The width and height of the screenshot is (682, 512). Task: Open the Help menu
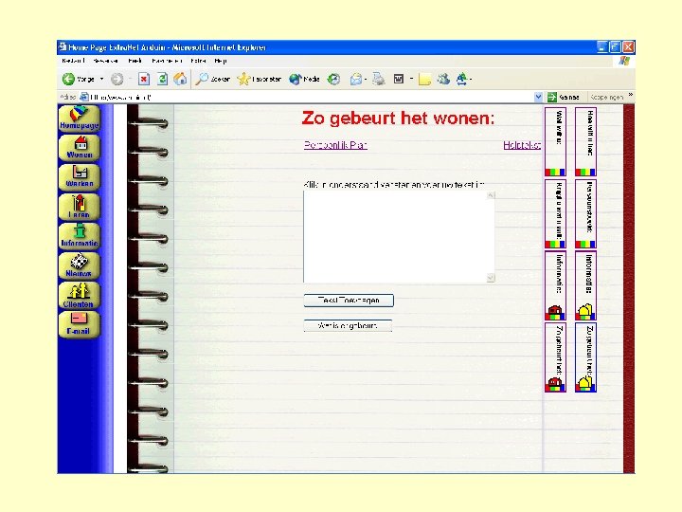tap(221, 61)
